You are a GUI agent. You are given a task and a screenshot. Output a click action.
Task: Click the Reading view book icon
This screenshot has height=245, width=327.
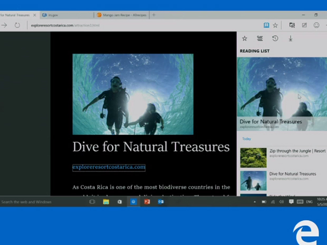(x=266, y=25)
